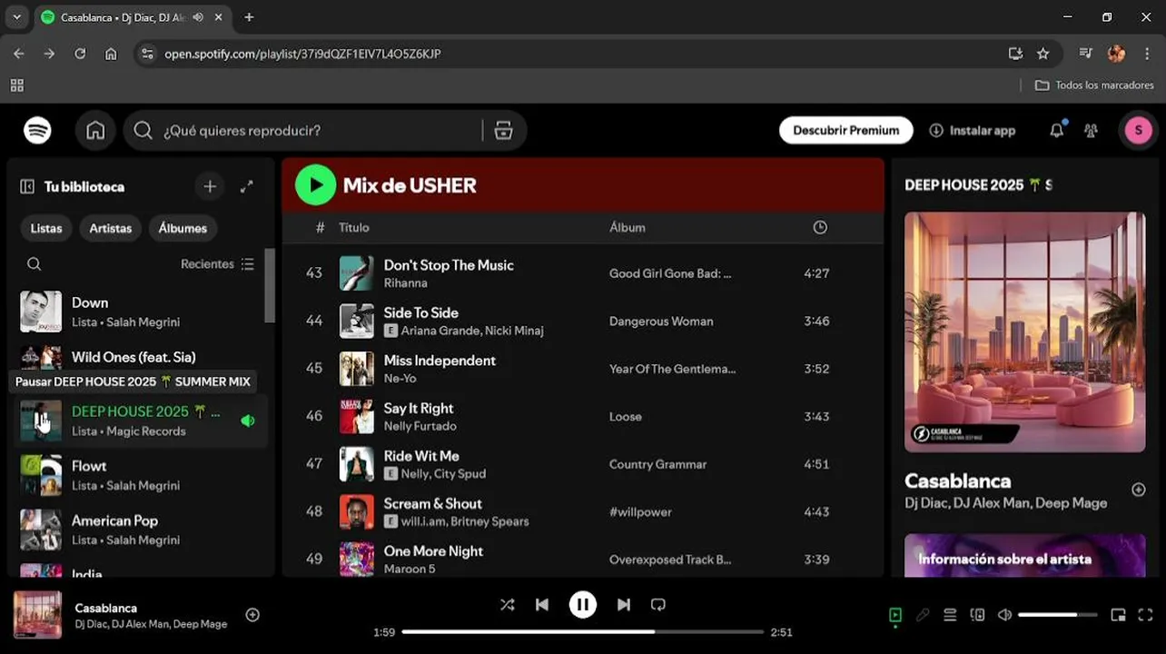This screenshot has height=654, width=1166.
Task: Collapse Tu biblioteca panel
Action: point(27,186)
